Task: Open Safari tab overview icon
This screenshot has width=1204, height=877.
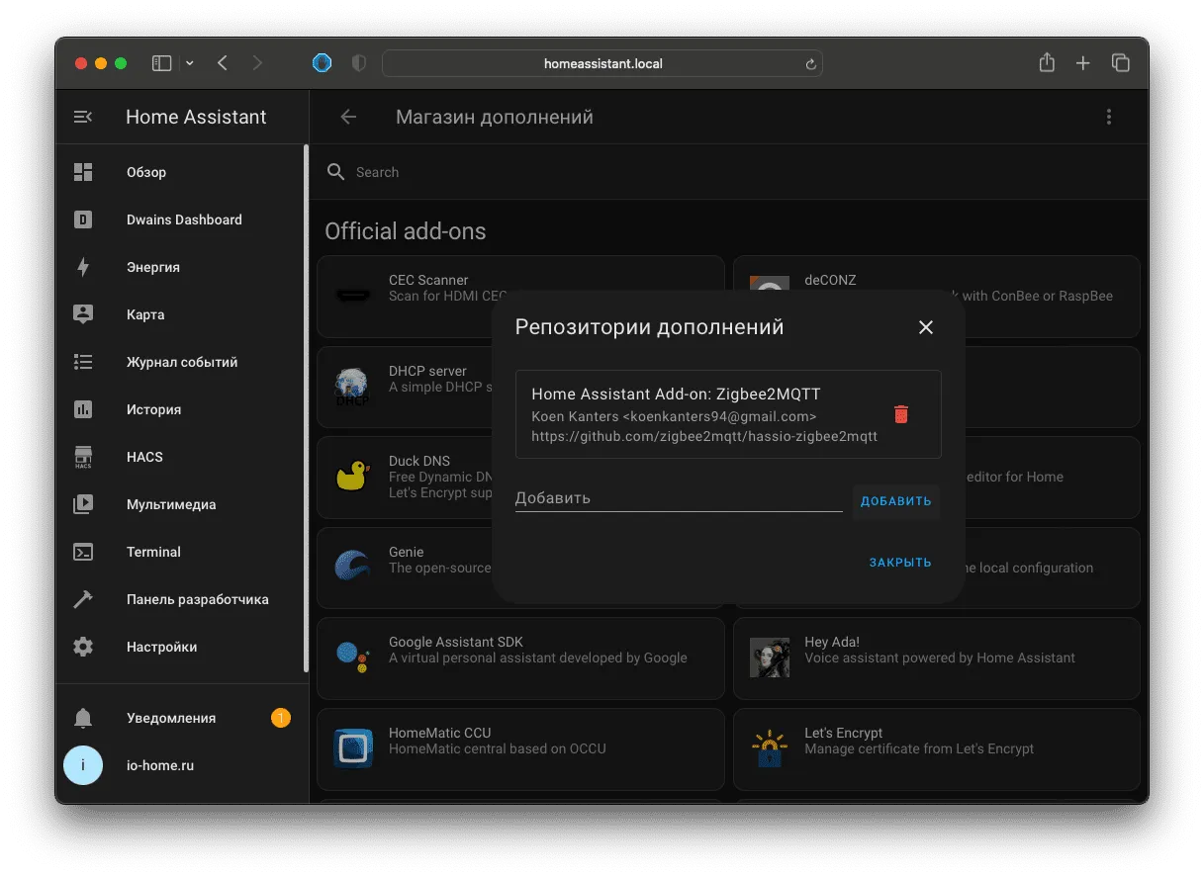Action: pos(1121,63)
